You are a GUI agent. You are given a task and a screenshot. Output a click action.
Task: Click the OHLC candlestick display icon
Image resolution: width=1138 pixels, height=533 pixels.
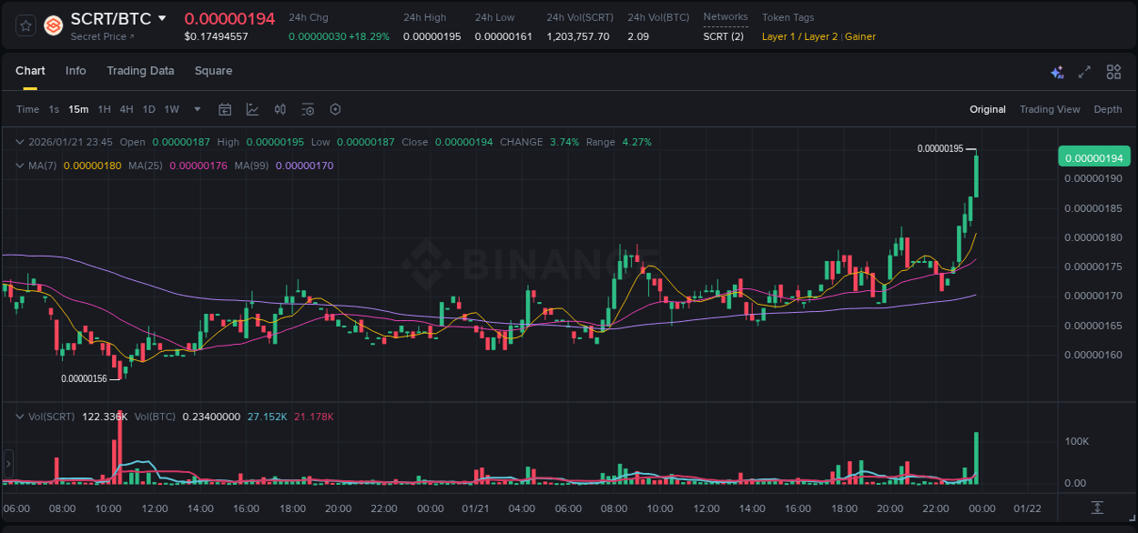pyautogui.click(x=279, y=109)
